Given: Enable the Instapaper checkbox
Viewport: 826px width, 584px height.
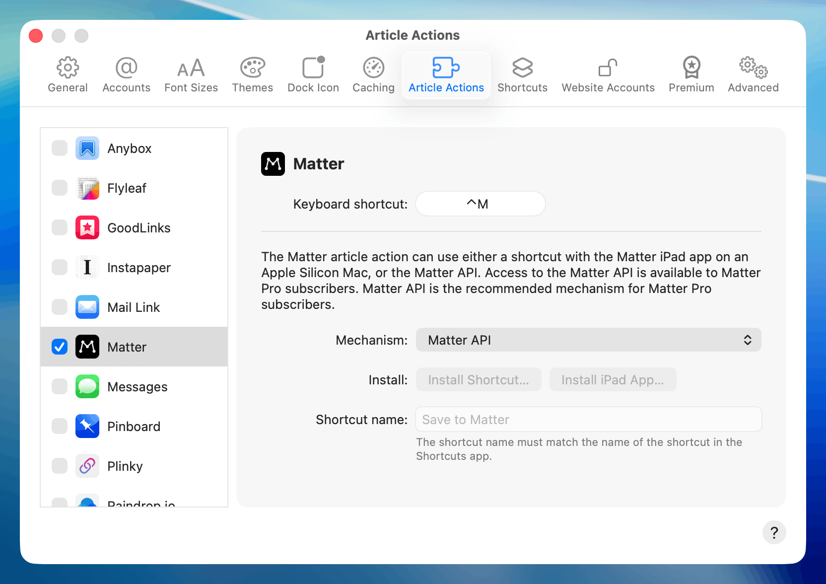Looking at the screenshot, I should [60, 267].
